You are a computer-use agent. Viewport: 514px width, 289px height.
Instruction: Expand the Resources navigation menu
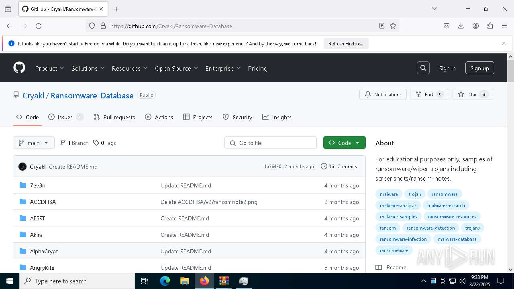(x=130, y=68)
